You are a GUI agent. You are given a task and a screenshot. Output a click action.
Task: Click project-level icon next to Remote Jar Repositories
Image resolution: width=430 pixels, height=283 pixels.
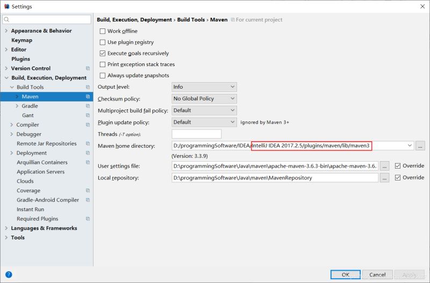click(88, 143)
